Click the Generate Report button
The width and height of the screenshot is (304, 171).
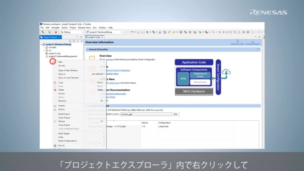tap(252, 42)
